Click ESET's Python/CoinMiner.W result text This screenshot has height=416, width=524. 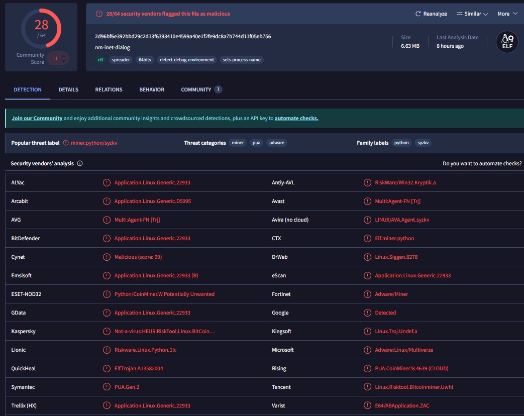tap(164, 294)
